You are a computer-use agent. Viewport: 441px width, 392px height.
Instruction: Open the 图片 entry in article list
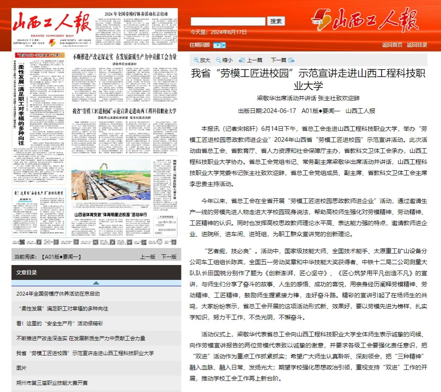pos(21,368)
